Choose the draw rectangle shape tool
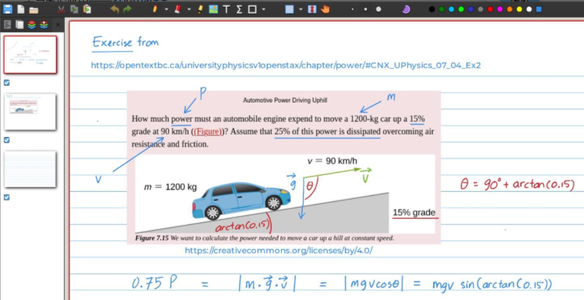Viewport: 584px width, 300px height. point(252,9)
